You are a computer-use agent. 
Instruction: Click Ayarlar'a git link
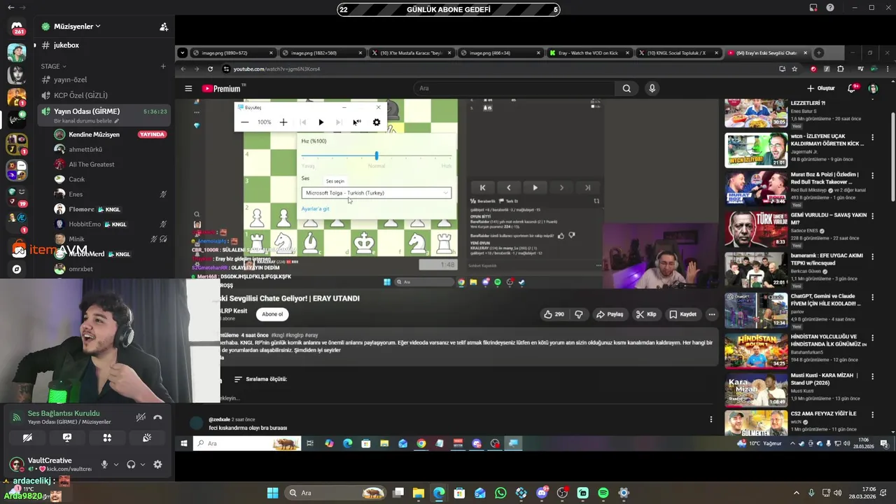[315, 209]
